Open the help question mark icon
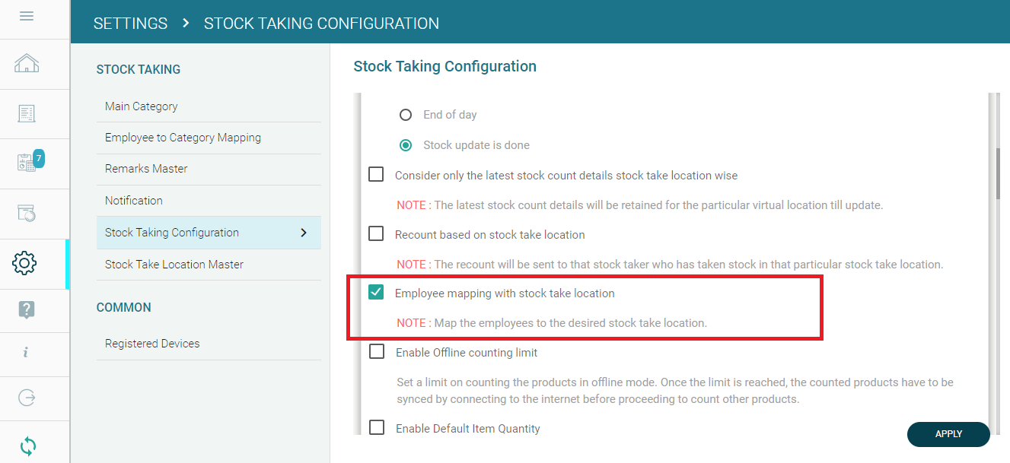Screen dimensions: 1010x463 click(27, 309)
